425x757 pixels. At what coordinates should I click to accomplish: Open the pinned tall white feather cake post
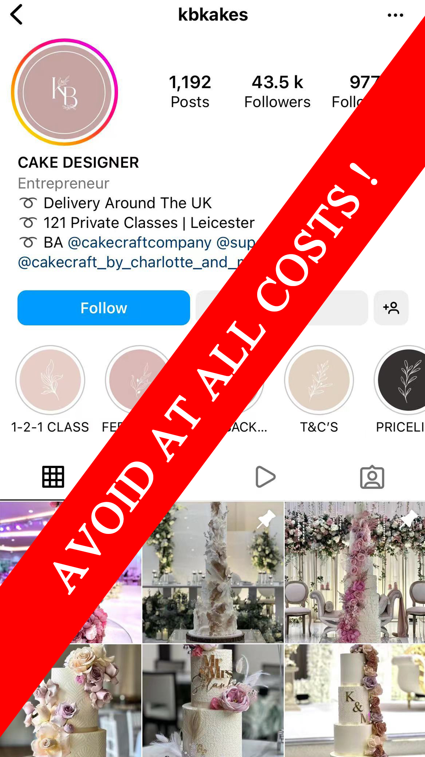point(213,572)
